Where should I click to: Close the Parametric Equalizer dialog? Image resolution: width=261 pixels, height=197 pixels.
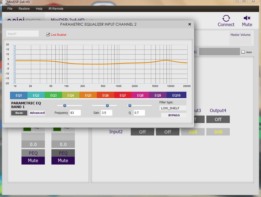tap(189, 24)
